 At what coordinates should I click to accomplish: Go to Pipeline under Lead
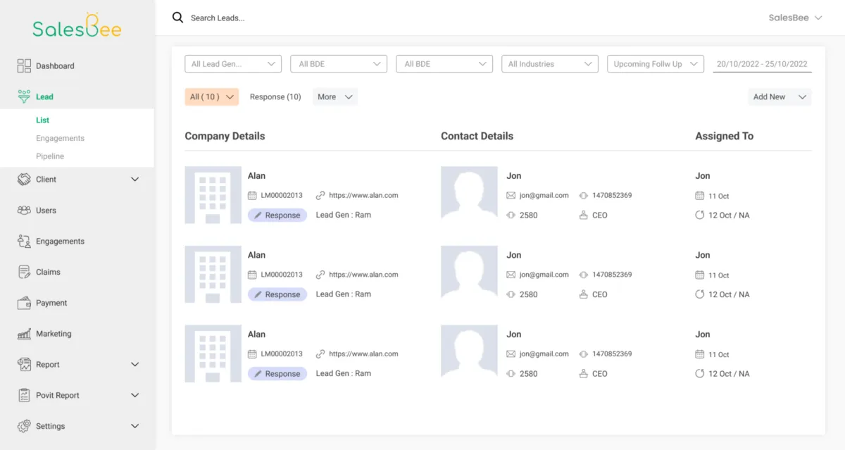tap(50, 156)
